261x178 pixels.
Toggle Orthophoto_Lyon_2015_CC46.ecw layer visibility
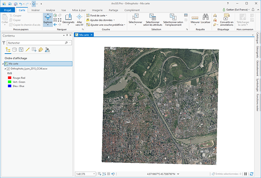[x=9, y=68]
